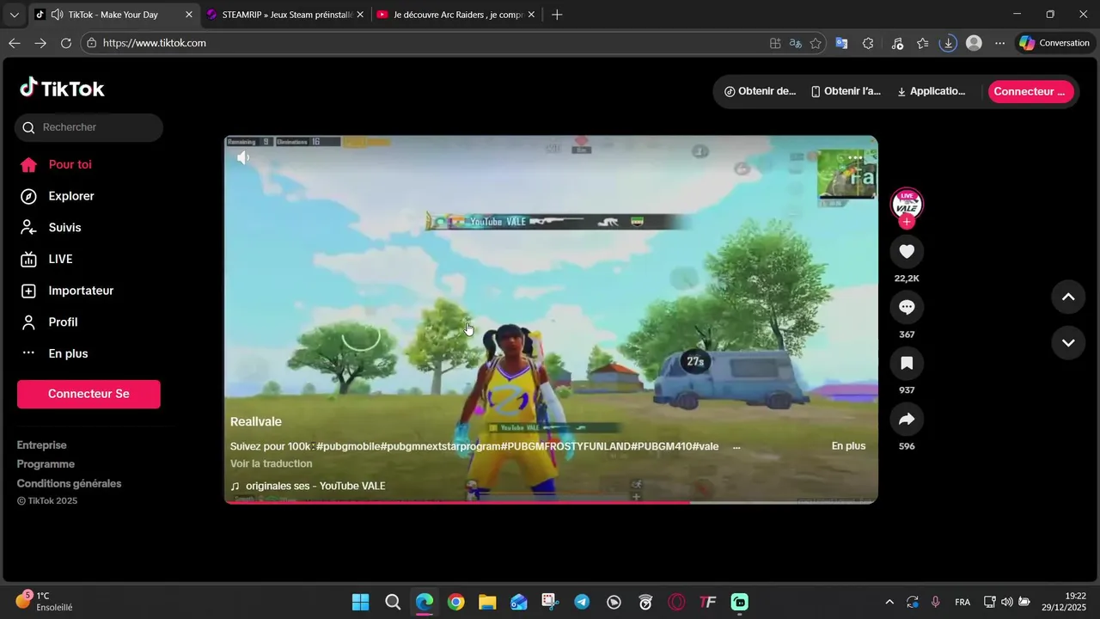Go to the next video
This screenshot has height=619, width=1100.
(x=1068, y=342)
